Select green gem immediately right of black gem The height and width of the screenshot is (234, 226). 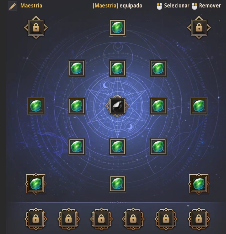click(158, 106)
